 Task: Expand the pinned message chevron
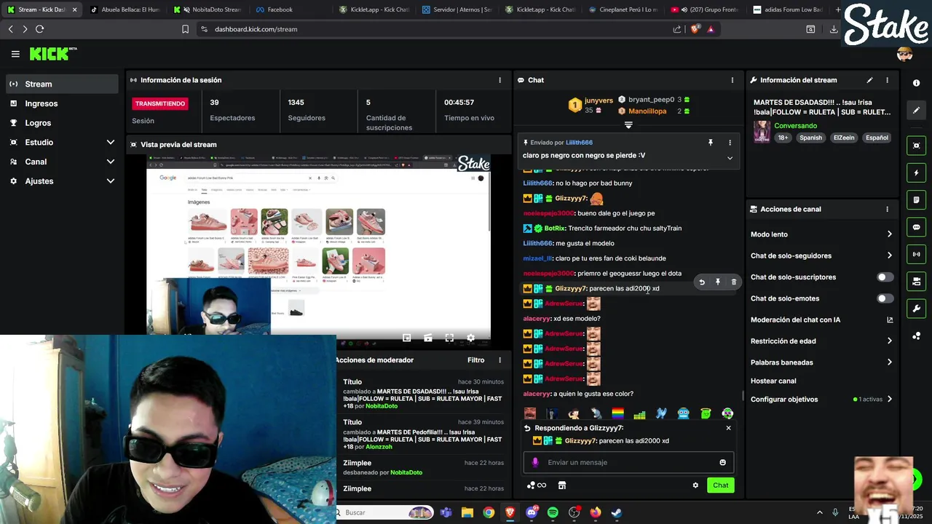coord(730,158)
